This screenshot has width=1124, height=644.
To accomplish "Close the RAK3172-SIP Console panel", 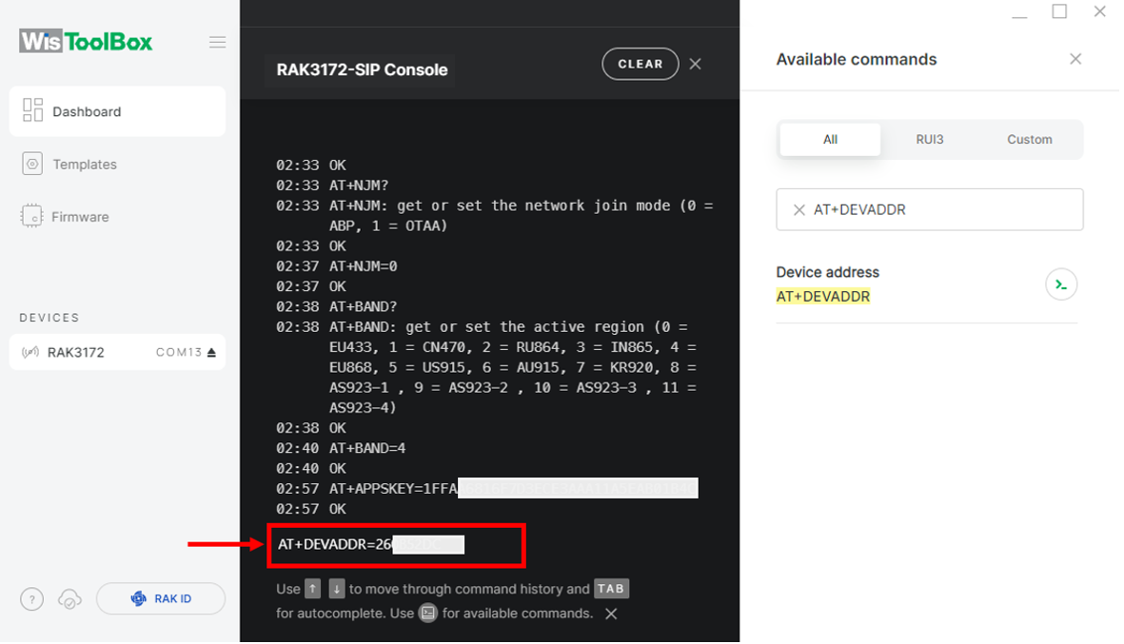I will (x=696, y=64).
